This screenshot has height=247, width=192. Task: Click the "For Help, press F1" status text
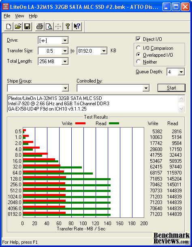tap(20, 242)
